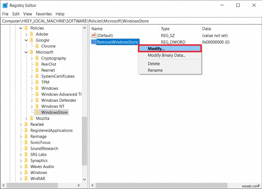262x189 pixels.
Task: Sort values by the Type column header
Action: [165, 28]
